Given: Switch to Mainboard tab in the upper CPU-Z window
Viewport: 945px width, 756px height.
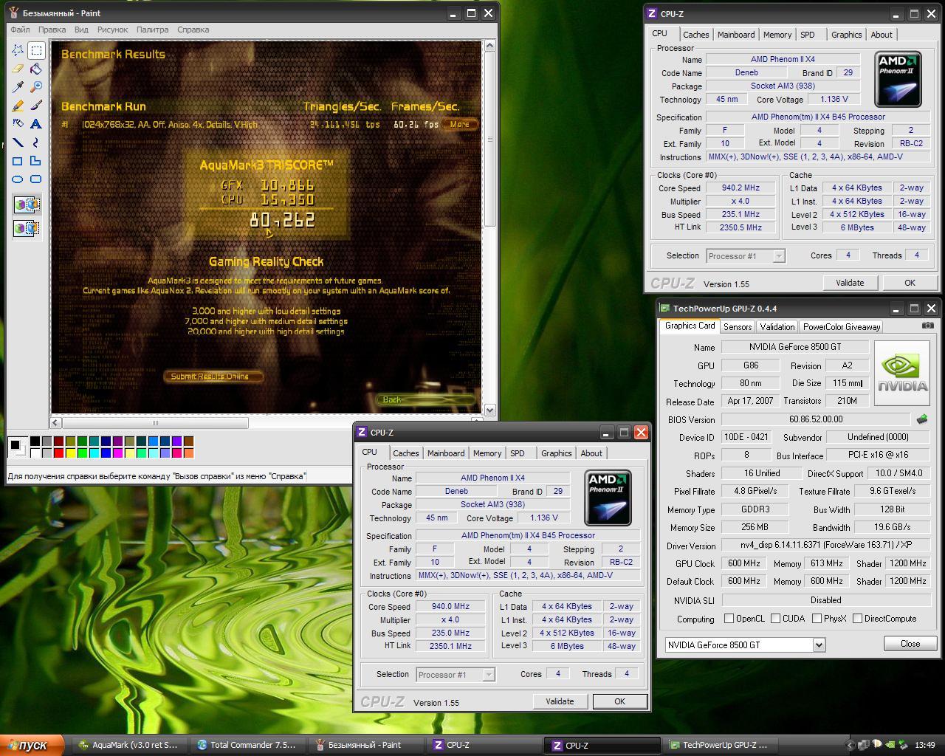Looking at the screenshot, I should click(x=736, y=35).
